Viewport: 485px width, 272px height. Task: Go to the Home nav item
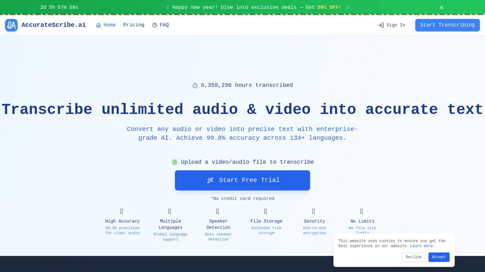pyautogui.click(x=106, y=25)
